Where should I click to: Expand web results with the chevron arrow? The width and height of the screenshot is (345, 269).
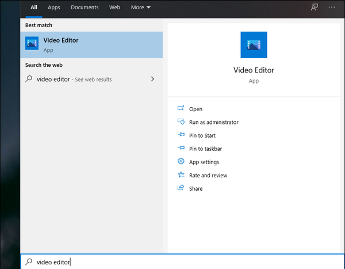[152, 79]
